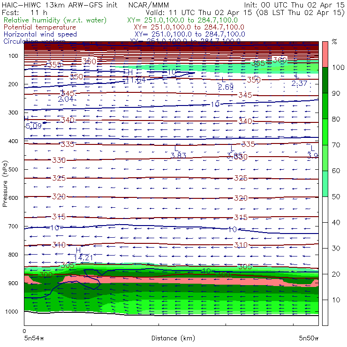Click the '80' colorbar tick label

tap(336, 119)
